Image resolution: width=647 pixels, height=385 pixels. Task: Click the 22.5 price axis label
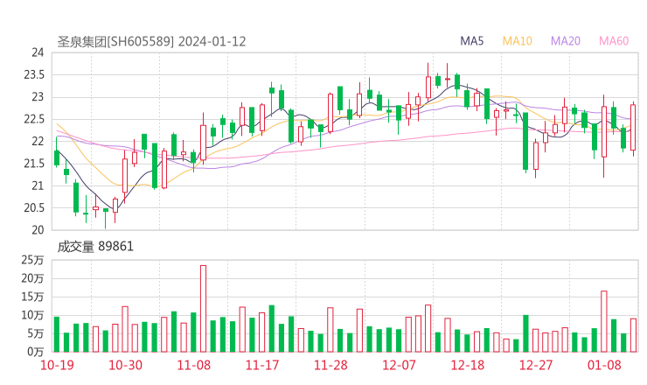34,119
